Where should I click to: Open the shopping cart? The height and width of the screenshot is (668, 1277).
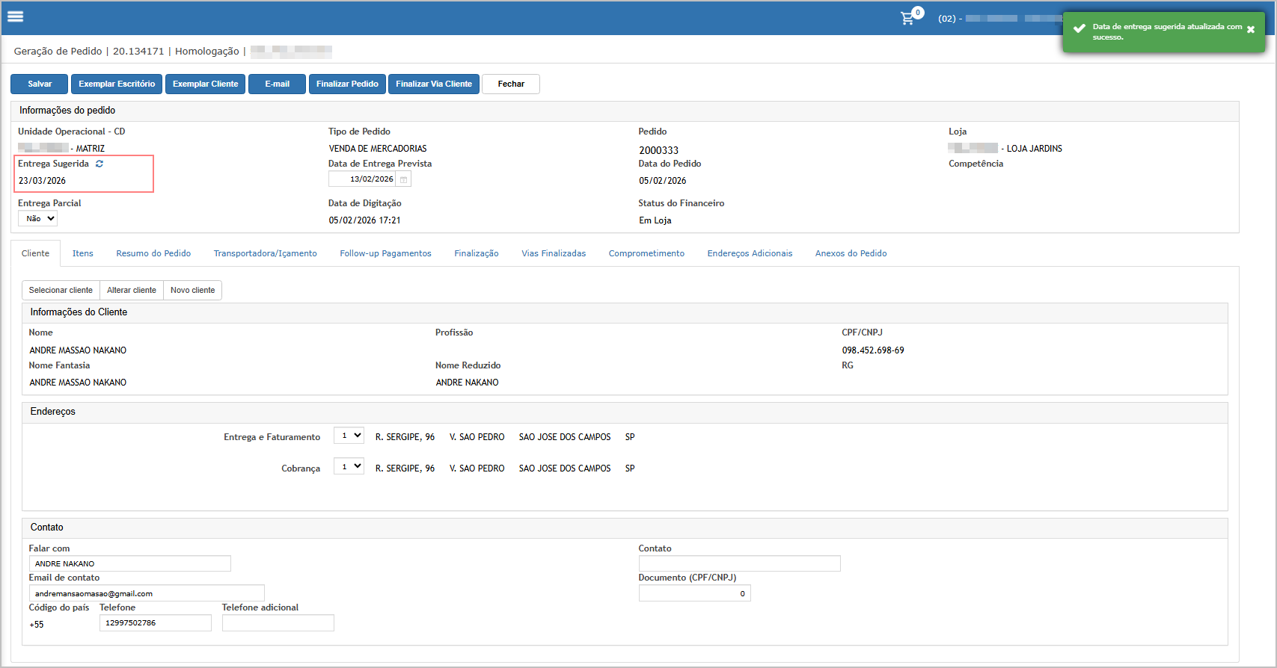click(x=908, y=18)
